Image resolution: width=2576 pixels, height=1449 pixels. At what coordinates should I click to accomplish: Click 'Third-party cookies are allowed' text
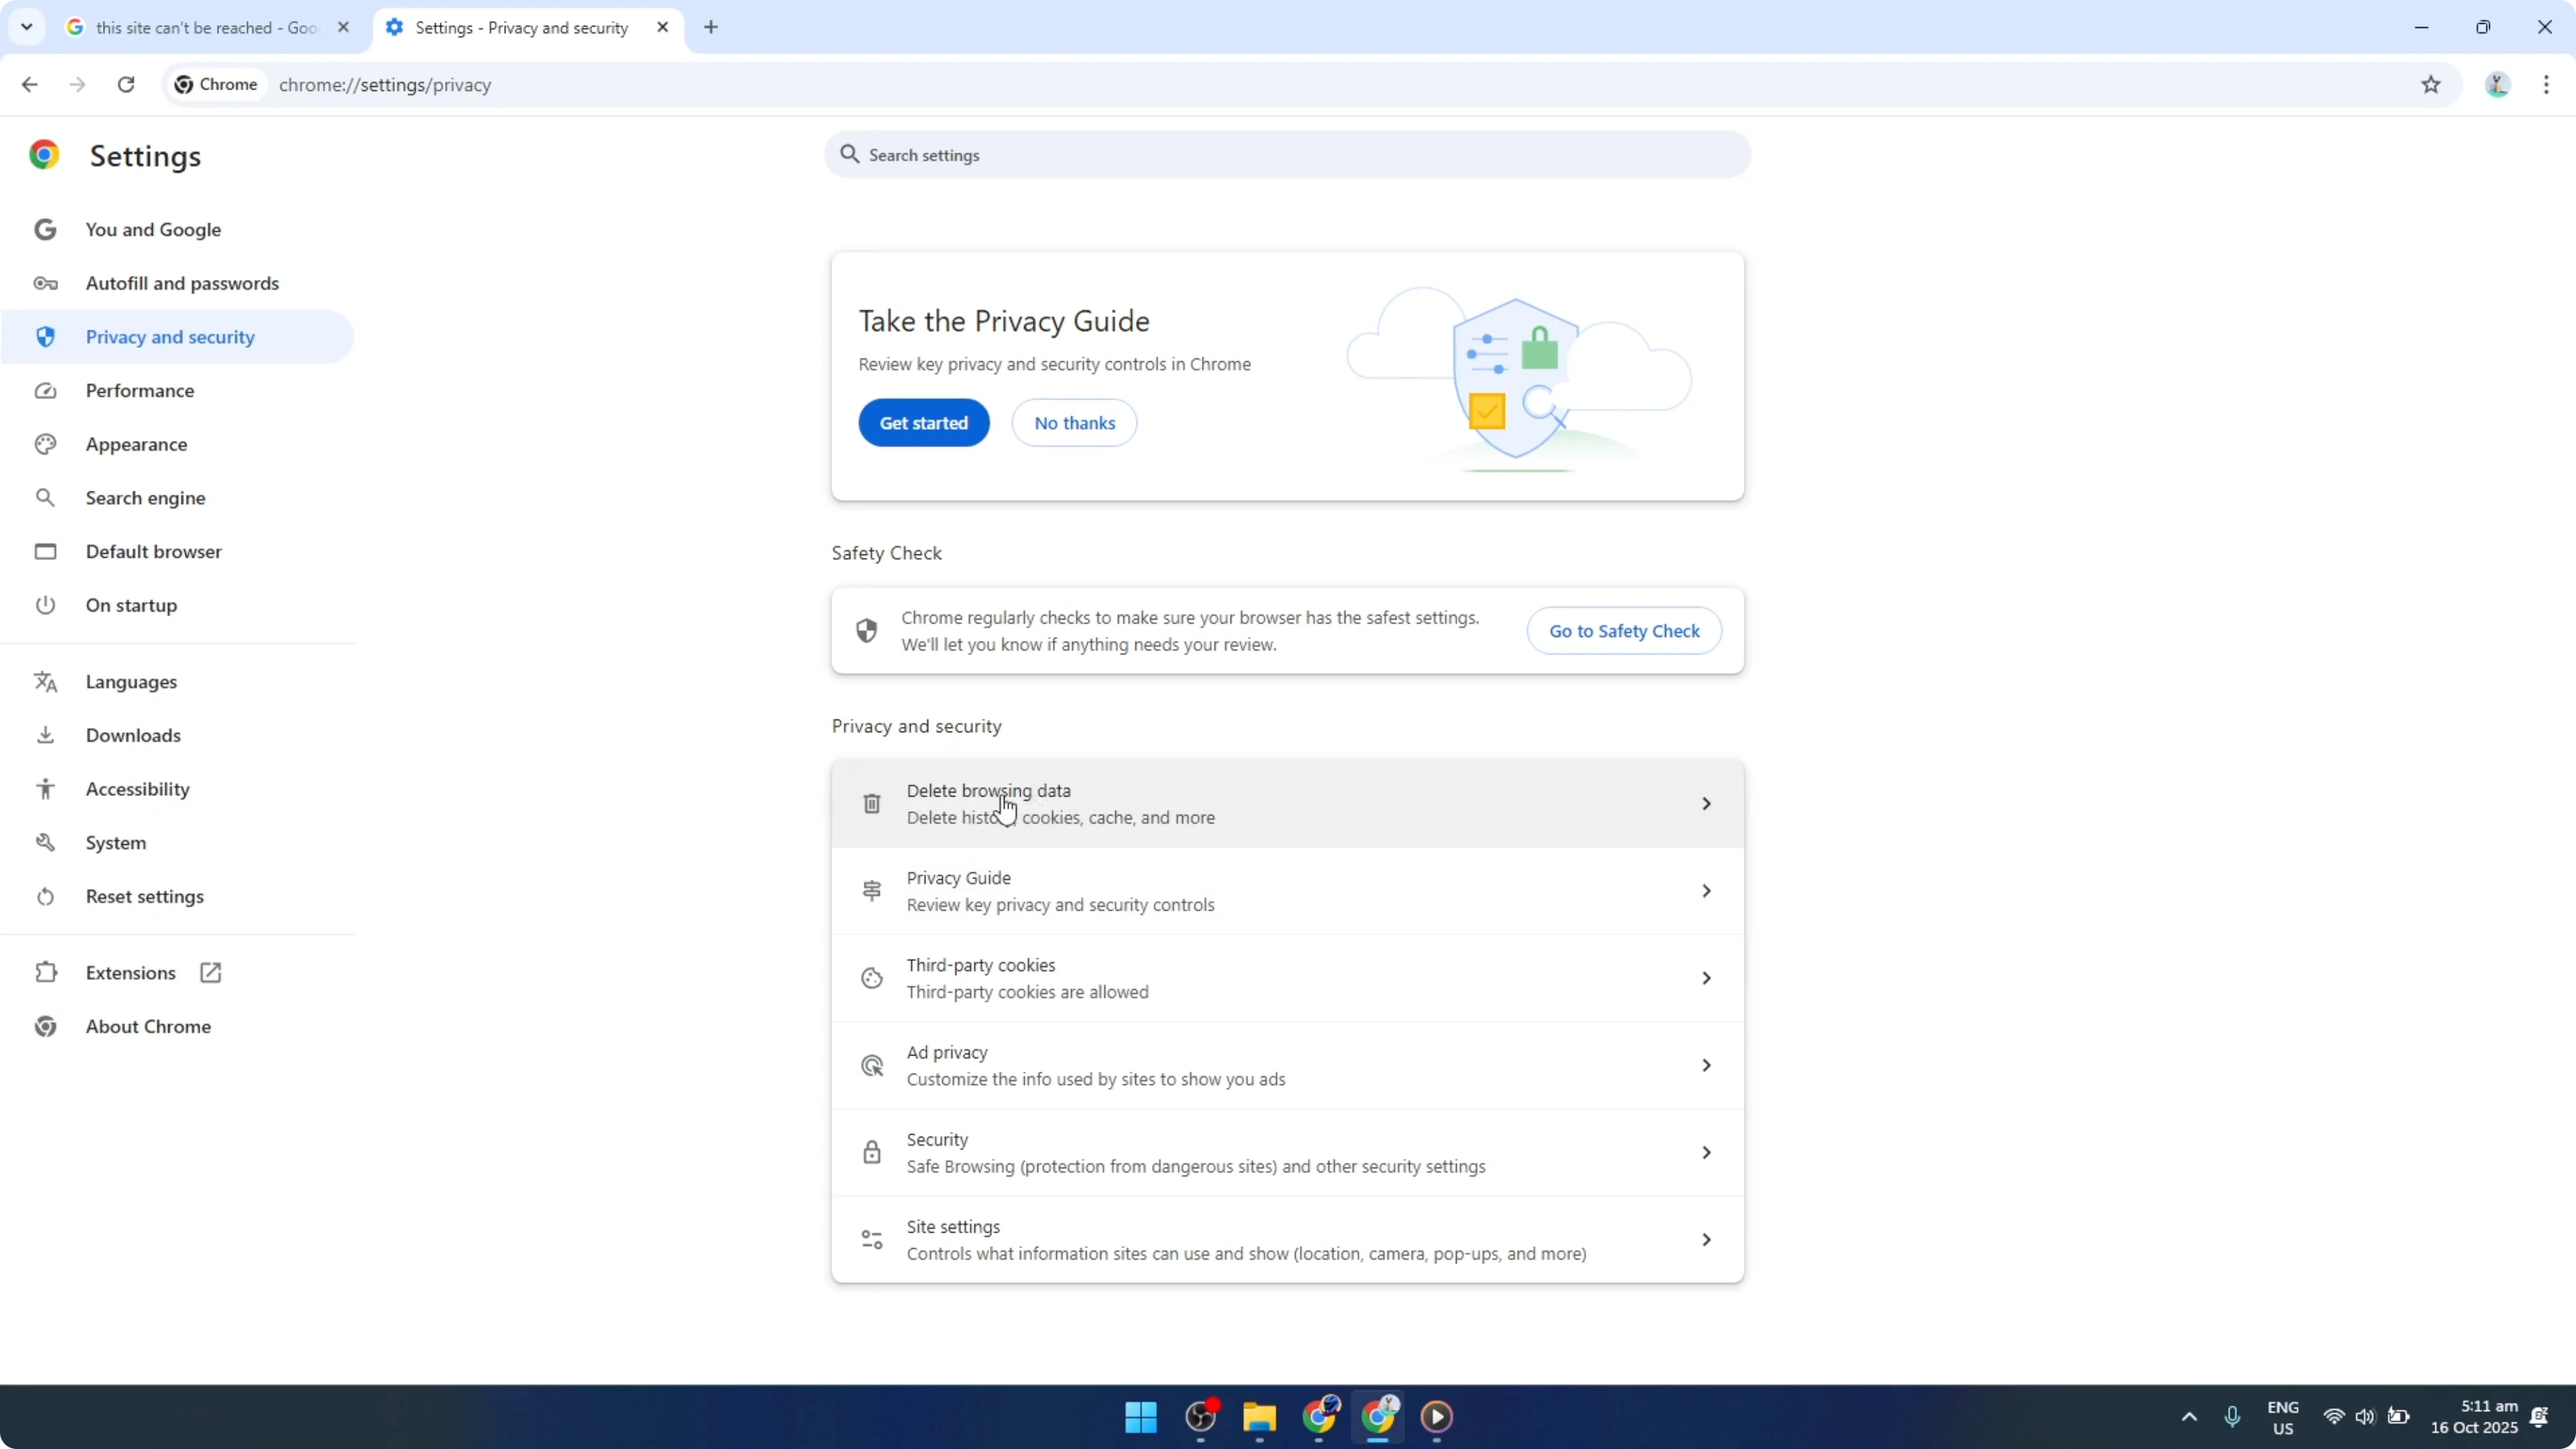pyautogui.click(x=1027, y=992)
